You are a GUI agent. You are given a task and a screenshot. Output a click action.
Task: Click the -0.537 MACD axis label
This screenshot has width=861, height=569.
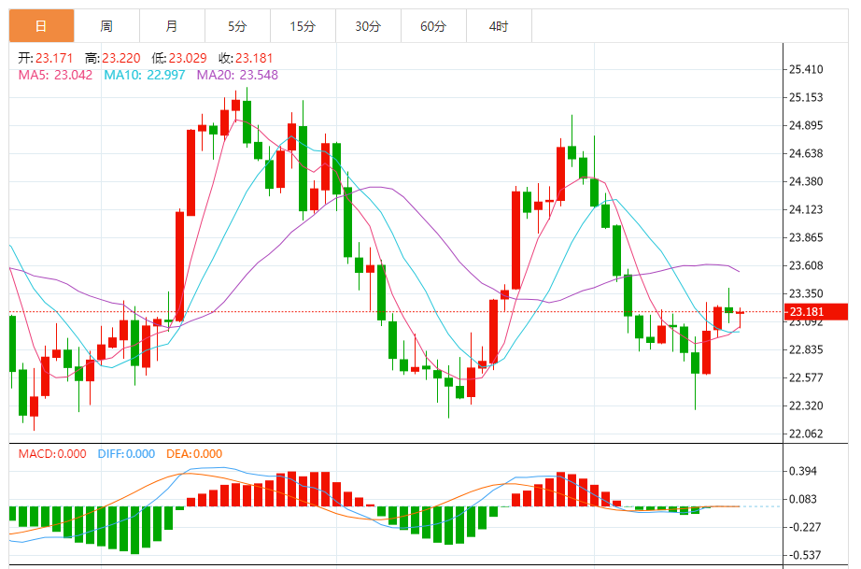tap(803, 555)
